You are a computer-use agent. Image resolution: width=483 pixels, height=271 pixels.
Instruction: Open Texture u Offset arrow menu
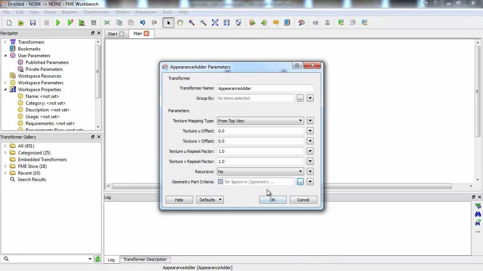click(x=310, y=131)
